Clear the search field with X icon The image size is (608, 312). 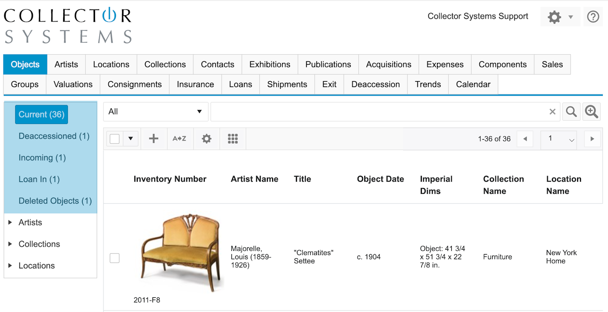(552, 112)
